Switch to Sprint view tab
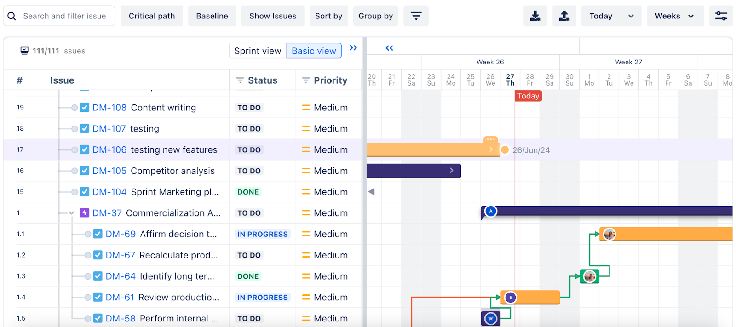The height and width of the screenshot is (327, 736). point(258,51)
